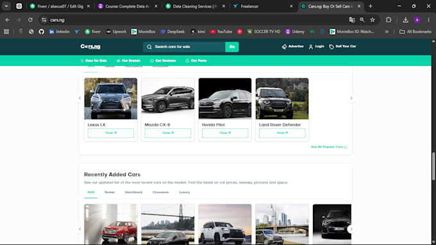Open the Car Brands menu
Screen dimensions: 436x245
coord(128,61)
